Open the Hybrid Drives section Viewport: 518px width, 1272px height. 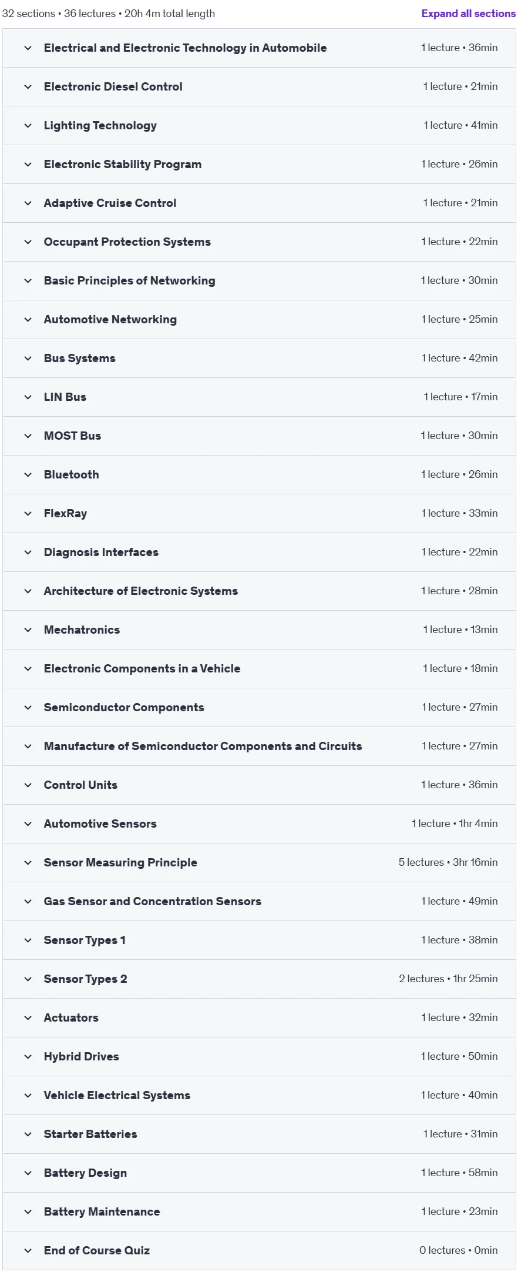[259, 1057]
